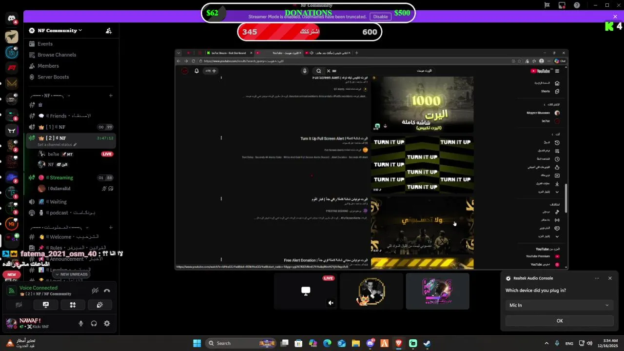
Task: Jump to NEW UNREADS
Action: click(71, 274)
